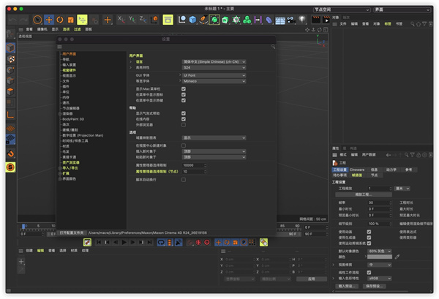
Task: Open the 语言 Simplified Chinese dropdown
Action: (x=214, y=62)
